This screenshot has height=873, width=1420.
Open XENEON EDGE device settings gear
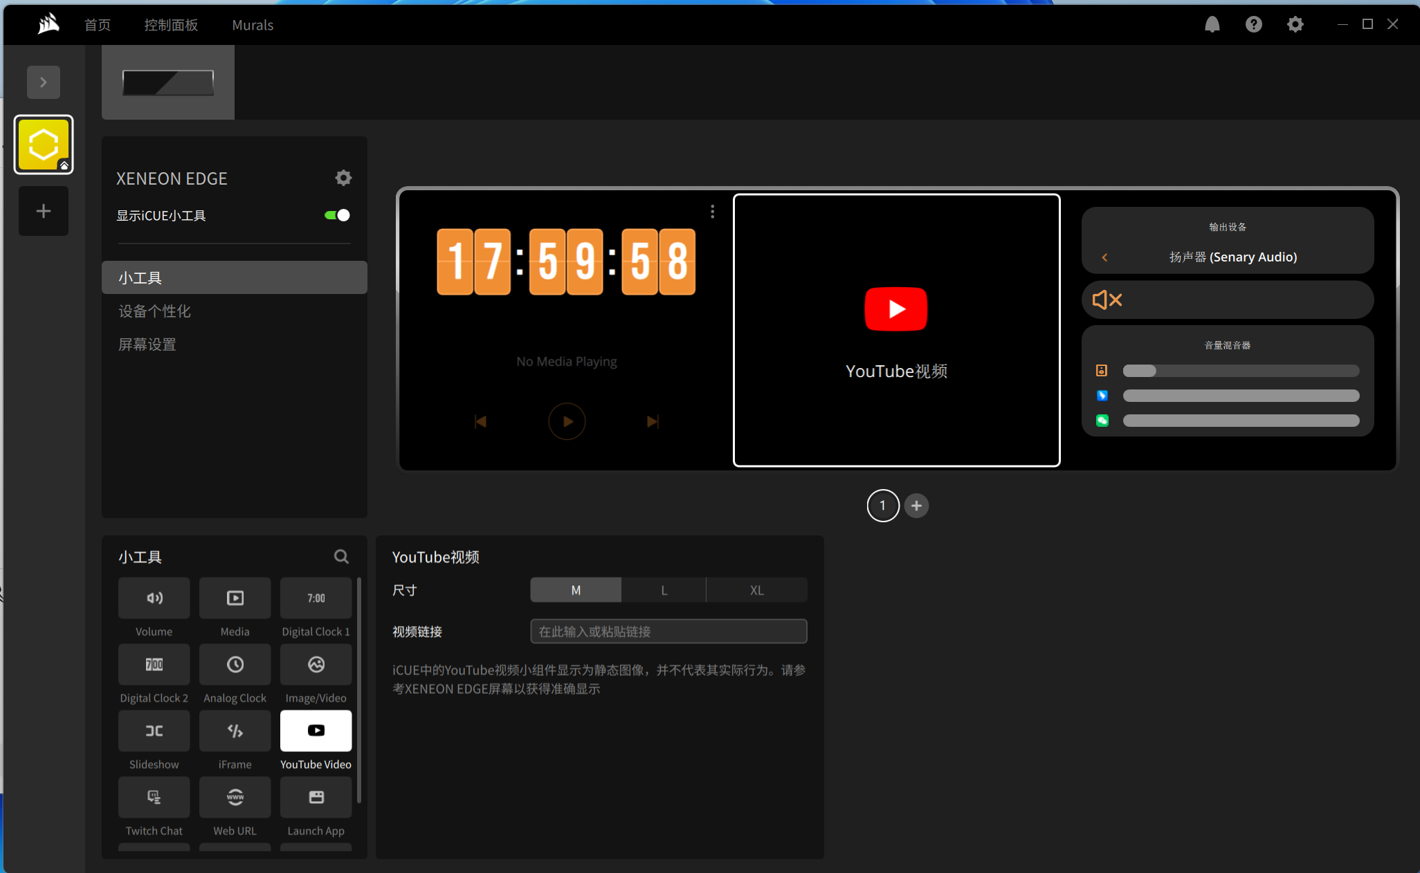[343, 178]
